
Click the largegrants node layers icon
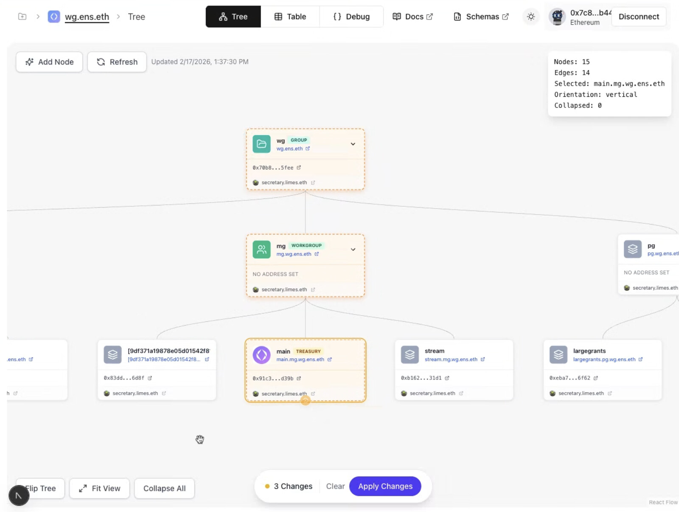coord(558,354)
